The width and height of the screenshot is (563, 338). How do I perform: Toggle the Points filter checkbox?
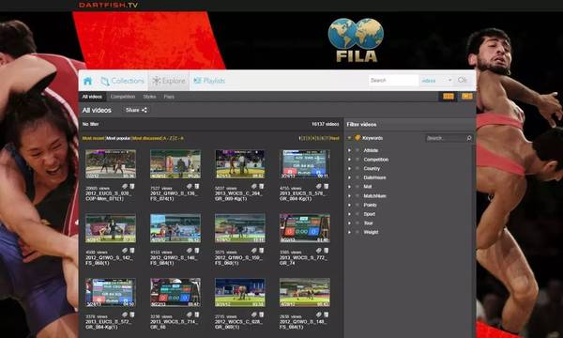point(358,205)
